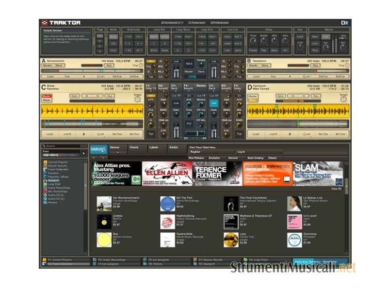Switch to the Charts tab in Beatport

coord(134,147)
